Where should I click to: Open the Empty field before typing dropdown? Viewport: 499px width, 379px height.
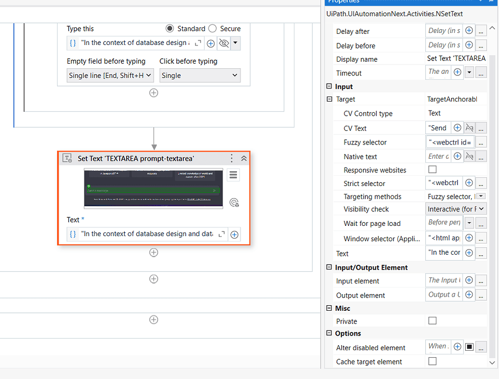pos(110,75)
